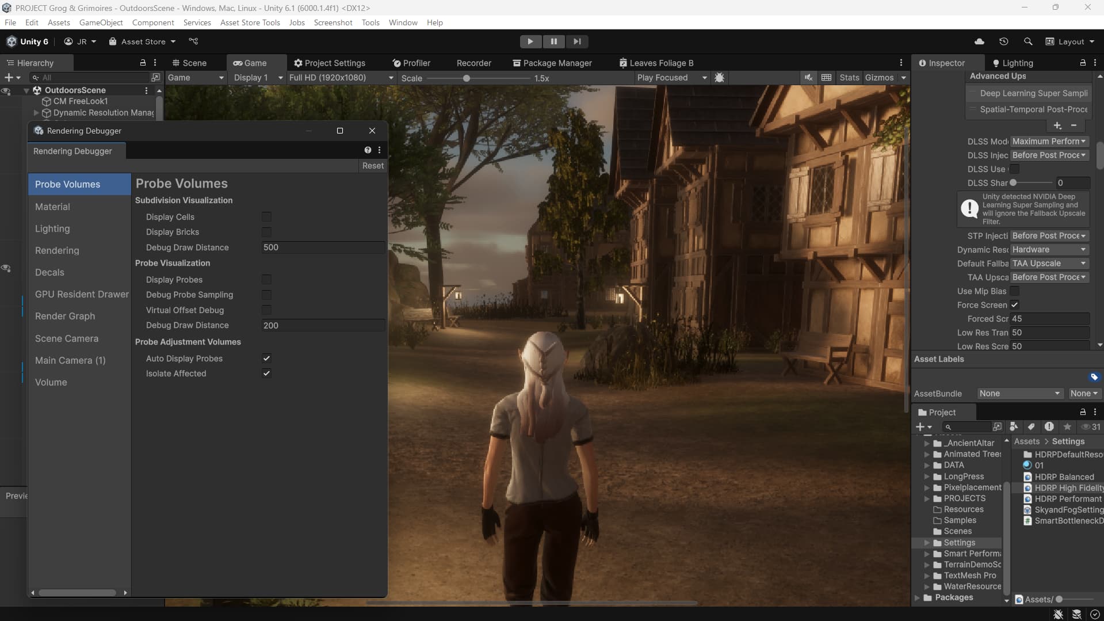Screen dimensions: 1104x621
Task: Select Probe Volumes in debugger sidebar
Action: (67, 184)
